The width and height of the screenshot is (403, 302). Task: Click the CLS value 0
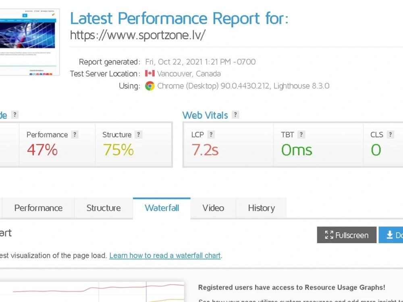coord(376,150)
